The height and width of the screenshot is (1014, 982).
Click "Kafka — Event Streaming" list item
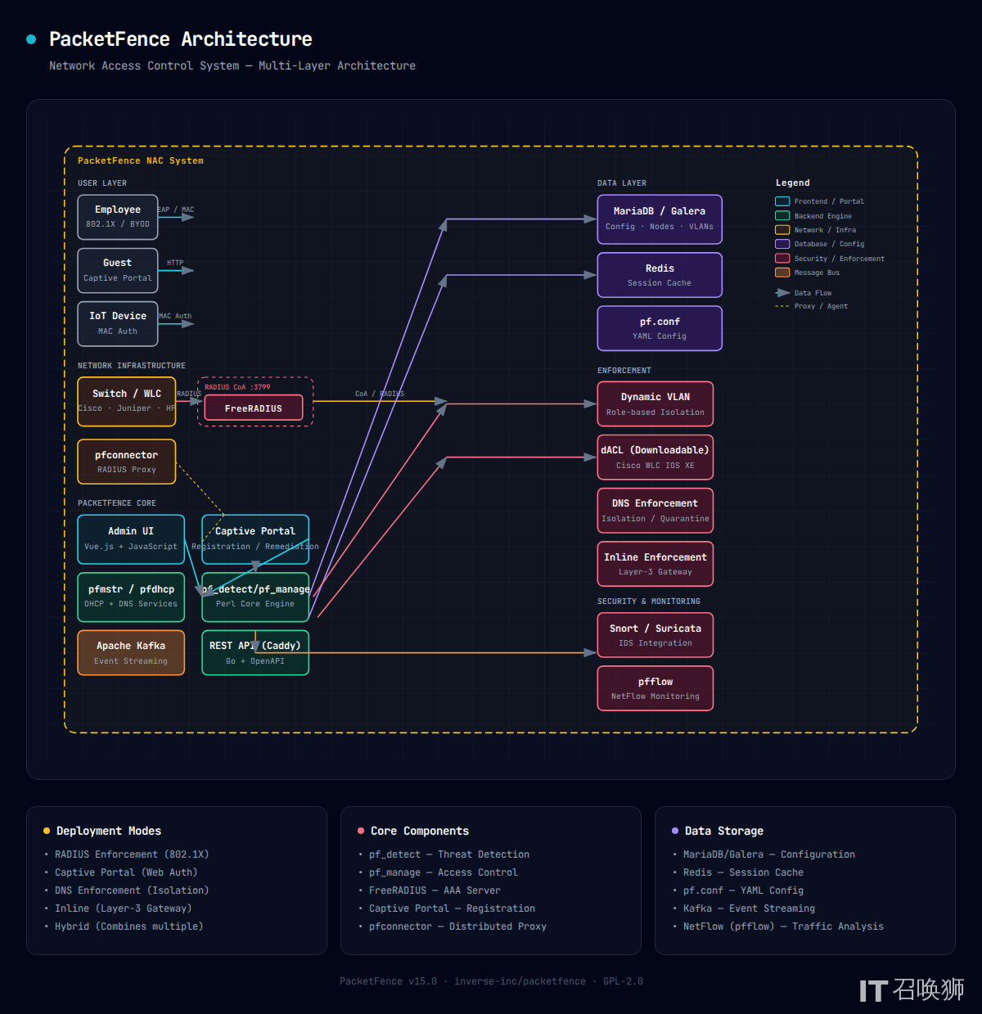[x=749, y=908]
